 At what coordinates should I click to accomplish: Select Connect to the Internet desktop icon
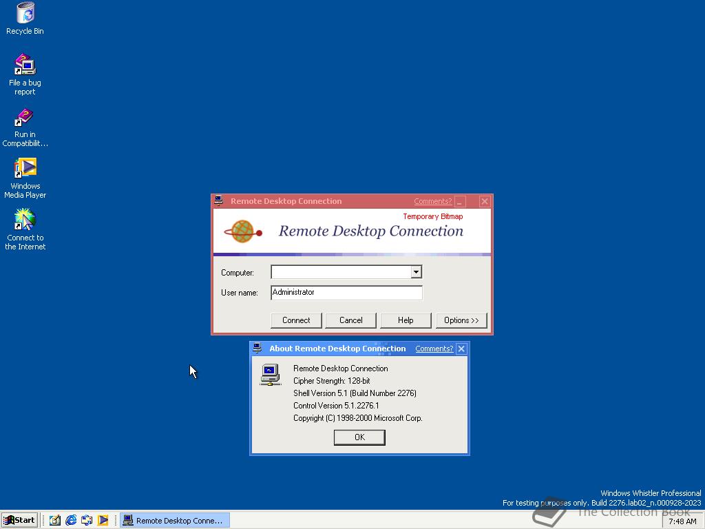[x=25, y=229]
